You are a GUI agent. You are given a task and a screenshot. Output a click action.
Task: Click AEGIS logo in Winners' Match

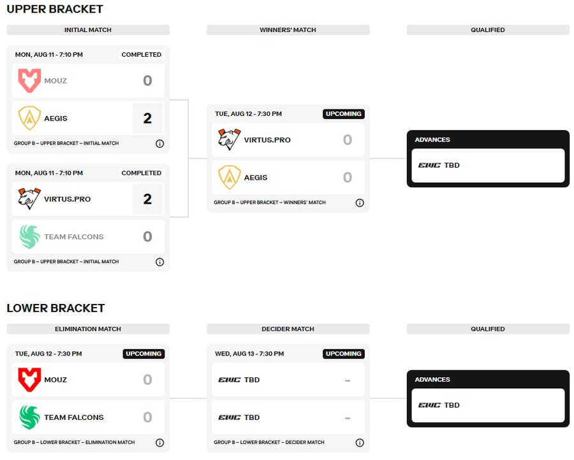pyautogui.click(x=229, y=177)
